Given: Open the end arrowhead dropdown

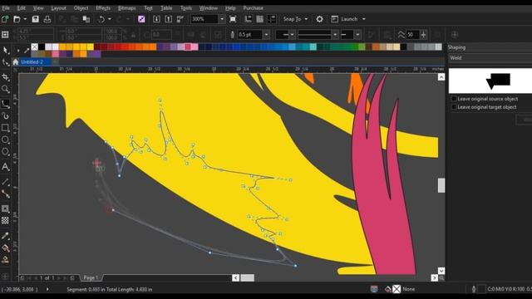Looking at the screenshot, I should coord(357,35).
